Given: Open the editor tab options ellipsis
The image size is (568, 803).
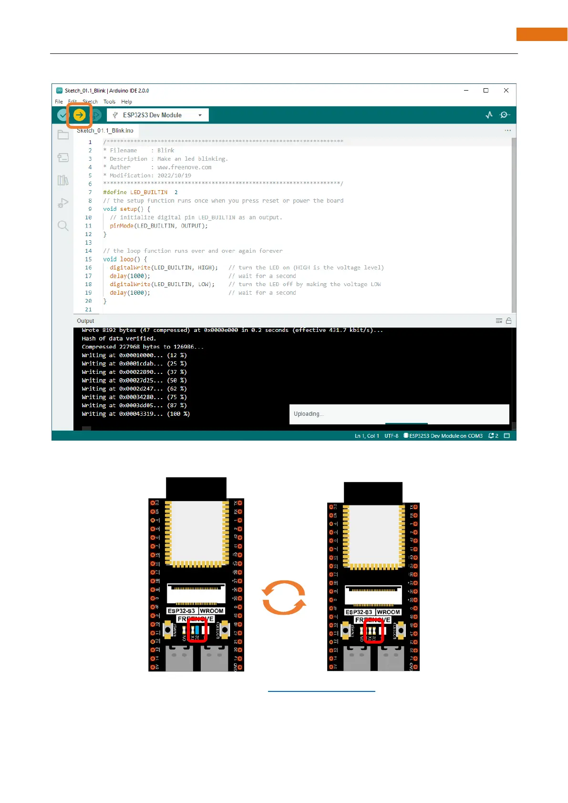Looking at the screenshot, I should [507, 130].
